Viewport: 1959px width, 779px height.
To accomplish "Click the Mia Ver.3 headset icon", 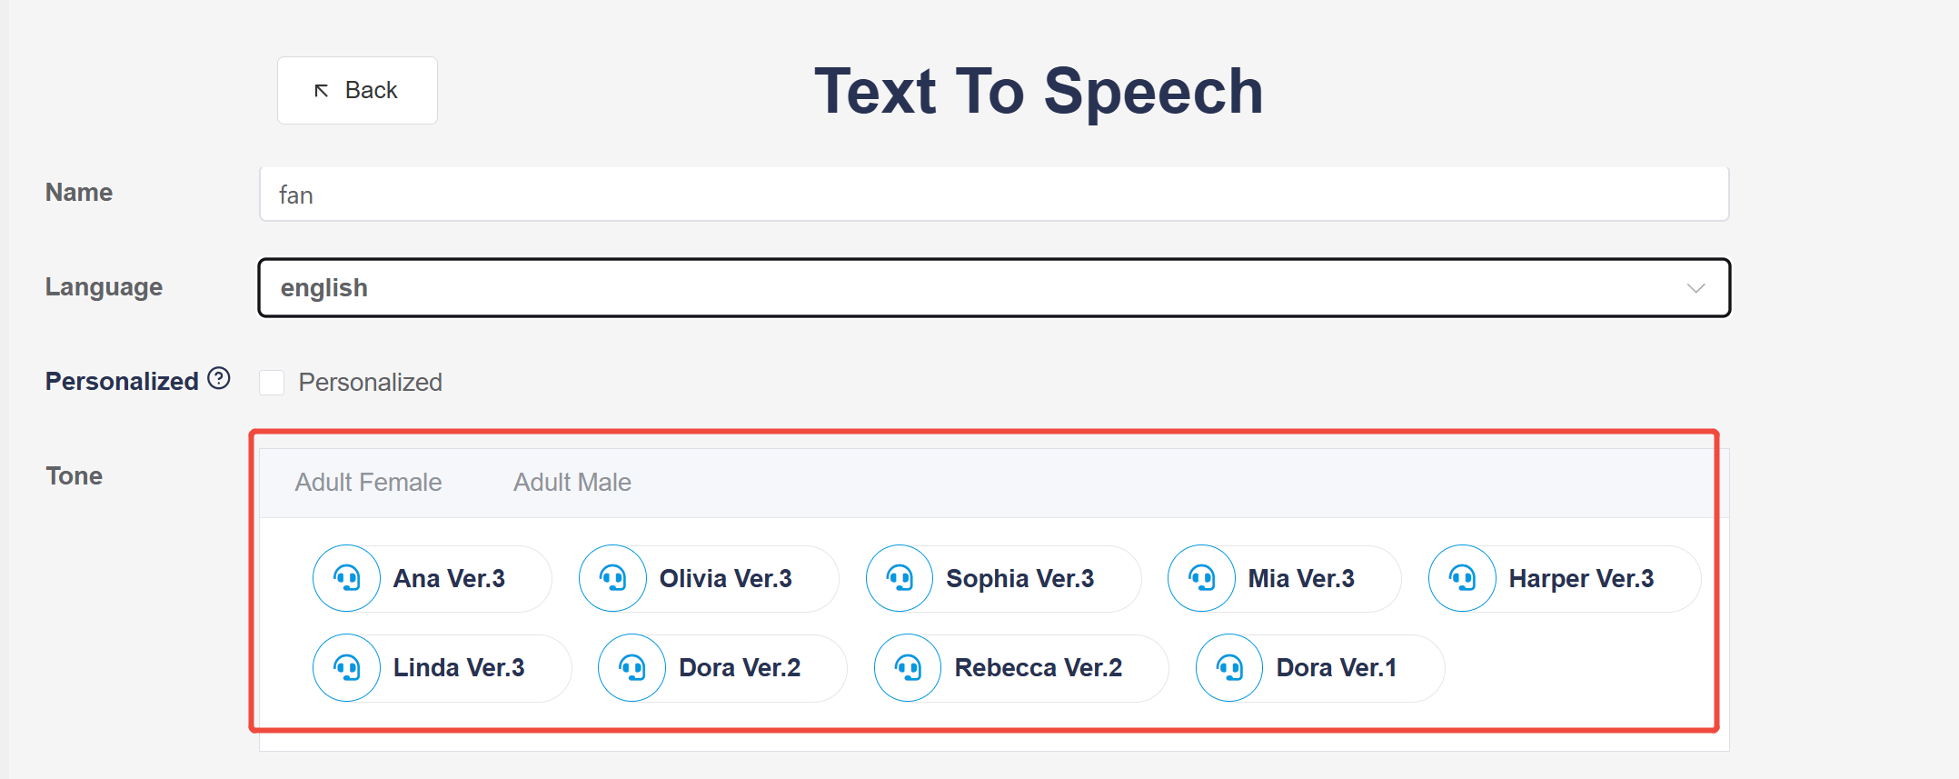I will click(x=1201, y=578).
